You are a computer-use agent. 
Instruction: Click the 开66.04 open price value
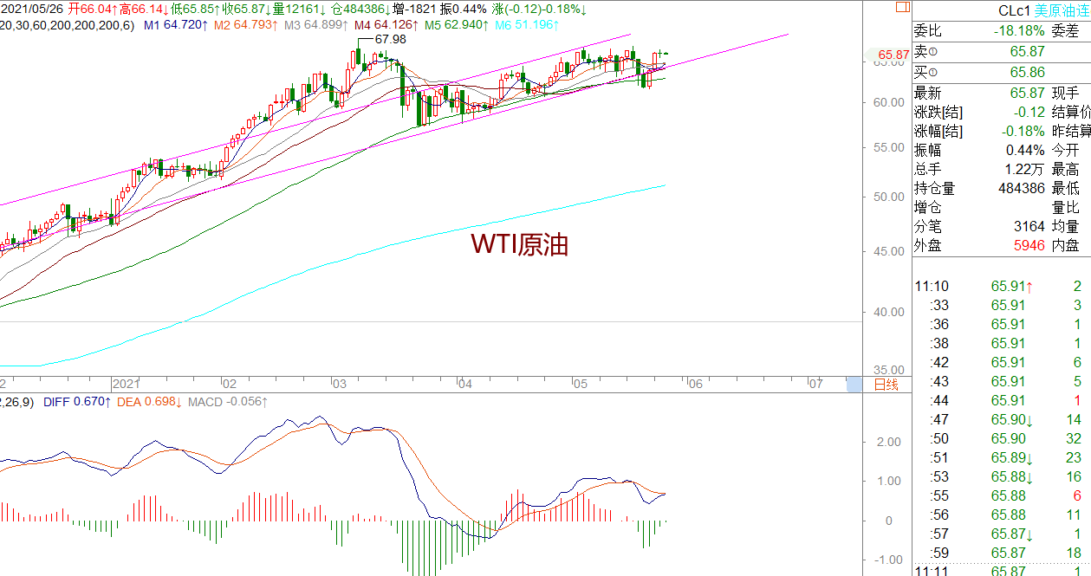coord(92,9)
